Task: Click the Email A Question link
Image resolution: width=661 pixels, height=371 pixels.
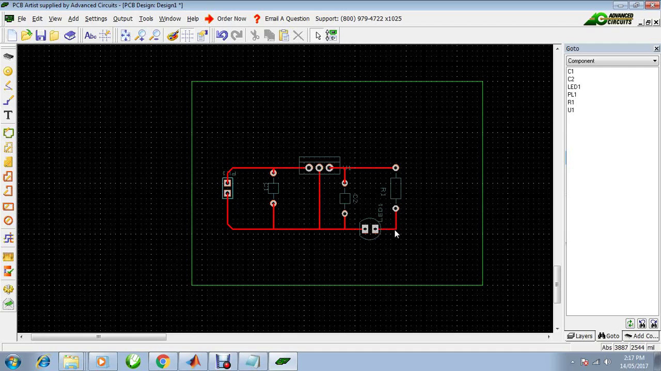Action: click(287, 19)
